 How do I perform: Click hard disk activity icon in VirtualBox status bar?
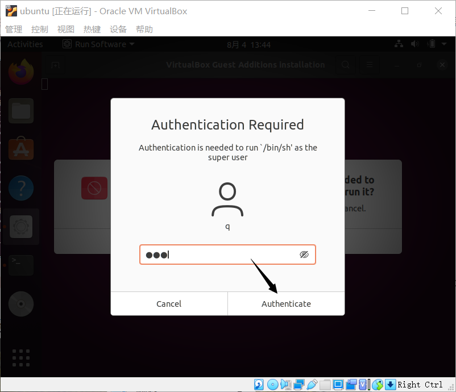pyautogui.click(x=259, y=385)
